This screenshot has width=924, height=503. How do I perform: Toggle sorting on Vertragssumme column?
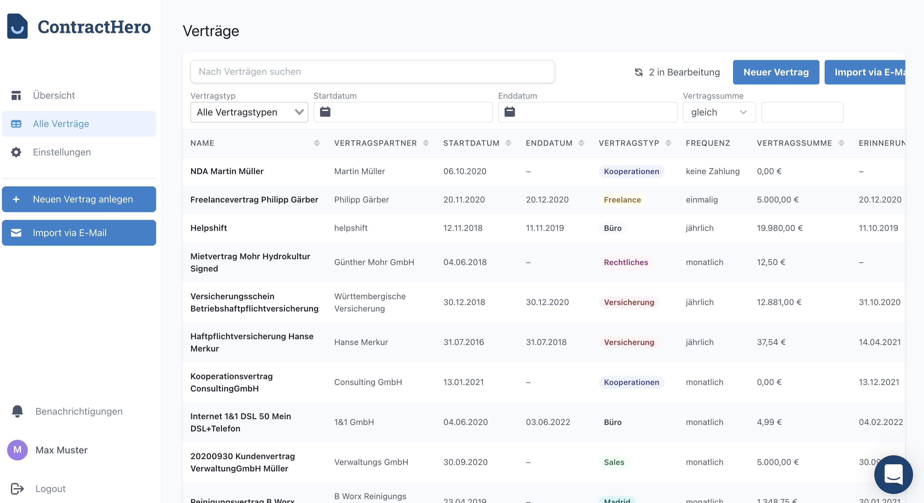(841, 143)
